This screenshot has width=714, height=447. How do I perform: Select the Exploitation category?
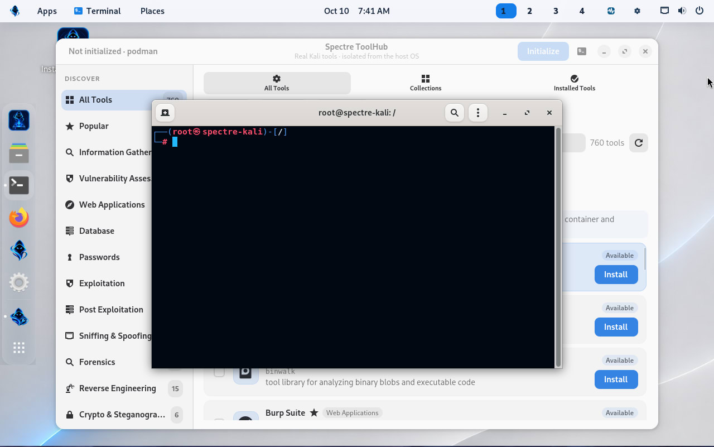tap(124, 283)
